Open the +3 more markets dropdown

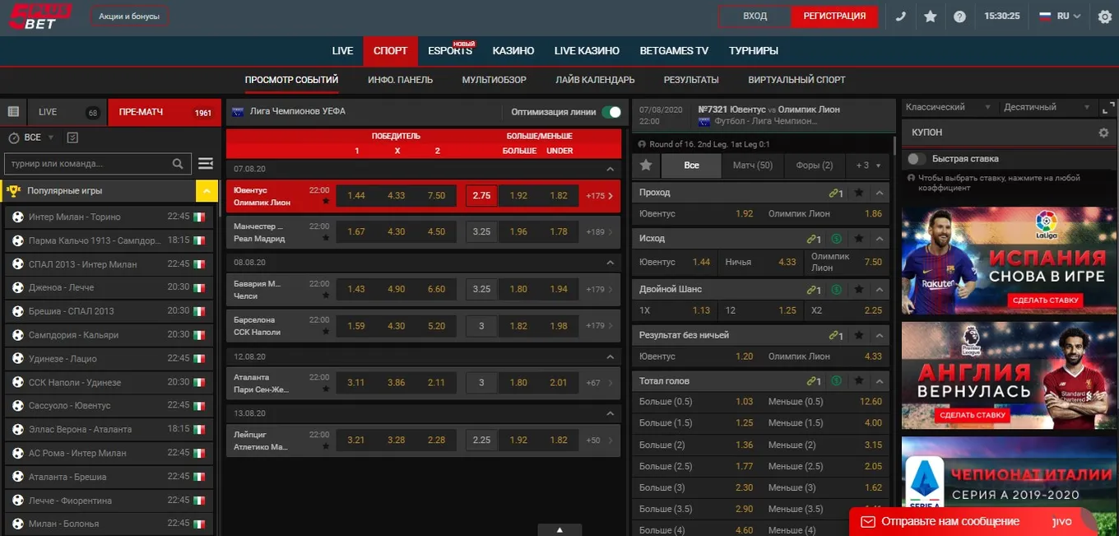pos(868,165)
